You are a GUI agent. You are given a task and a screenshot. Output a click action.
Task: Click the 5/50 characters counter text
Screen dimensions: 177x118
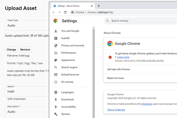coord(16,99)
